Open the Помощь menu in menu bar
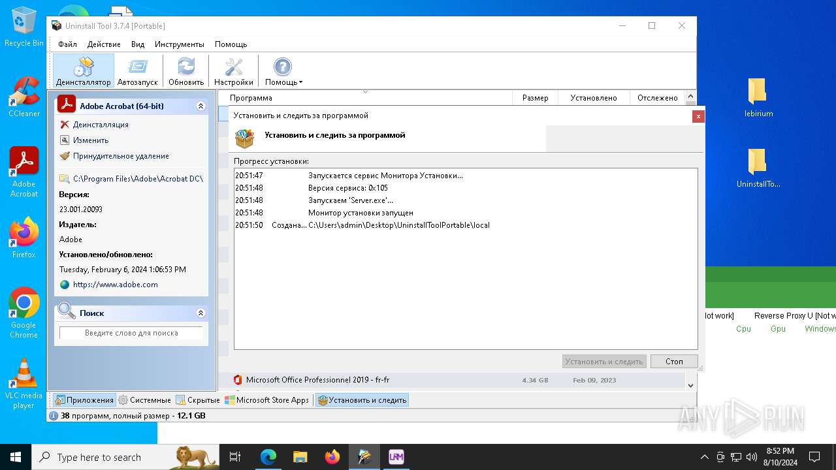The image size is (836, 470). (x=231, y=44)
